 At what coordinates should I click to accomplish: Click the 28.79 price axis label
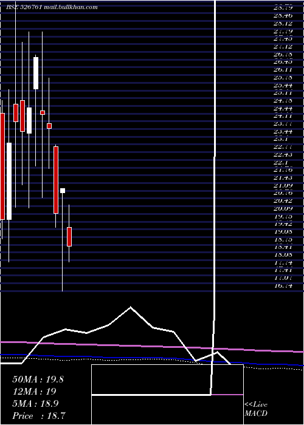283,8
